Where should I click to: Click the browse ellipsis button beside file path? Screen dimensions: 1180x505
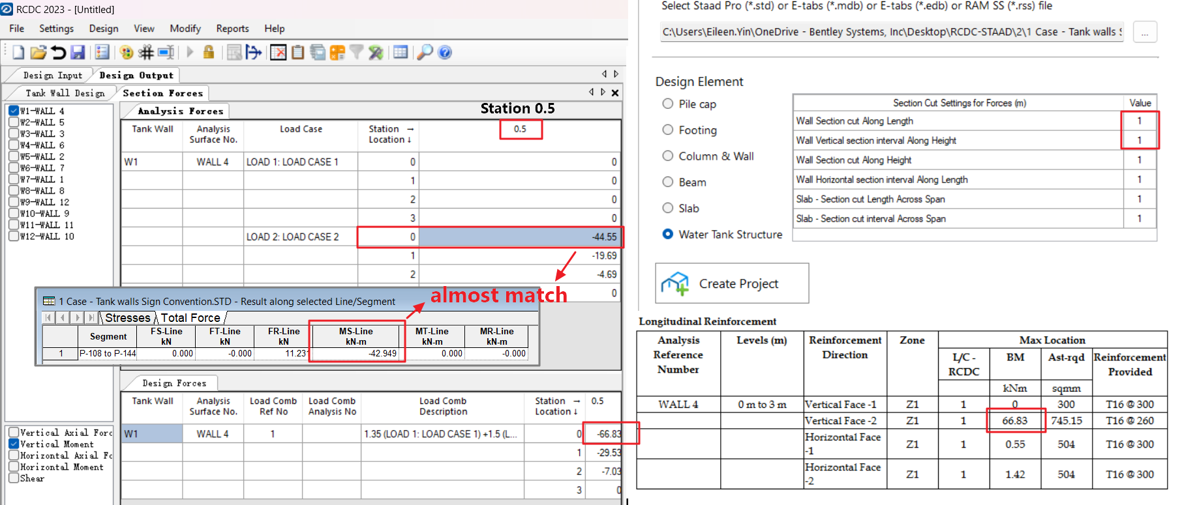click(1145, 32)
